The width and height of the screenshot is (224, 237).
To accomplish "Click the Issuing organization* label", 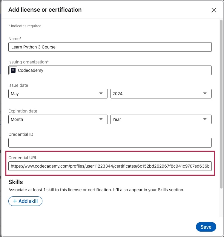I will pyautogui.click(x=28, y=62).
